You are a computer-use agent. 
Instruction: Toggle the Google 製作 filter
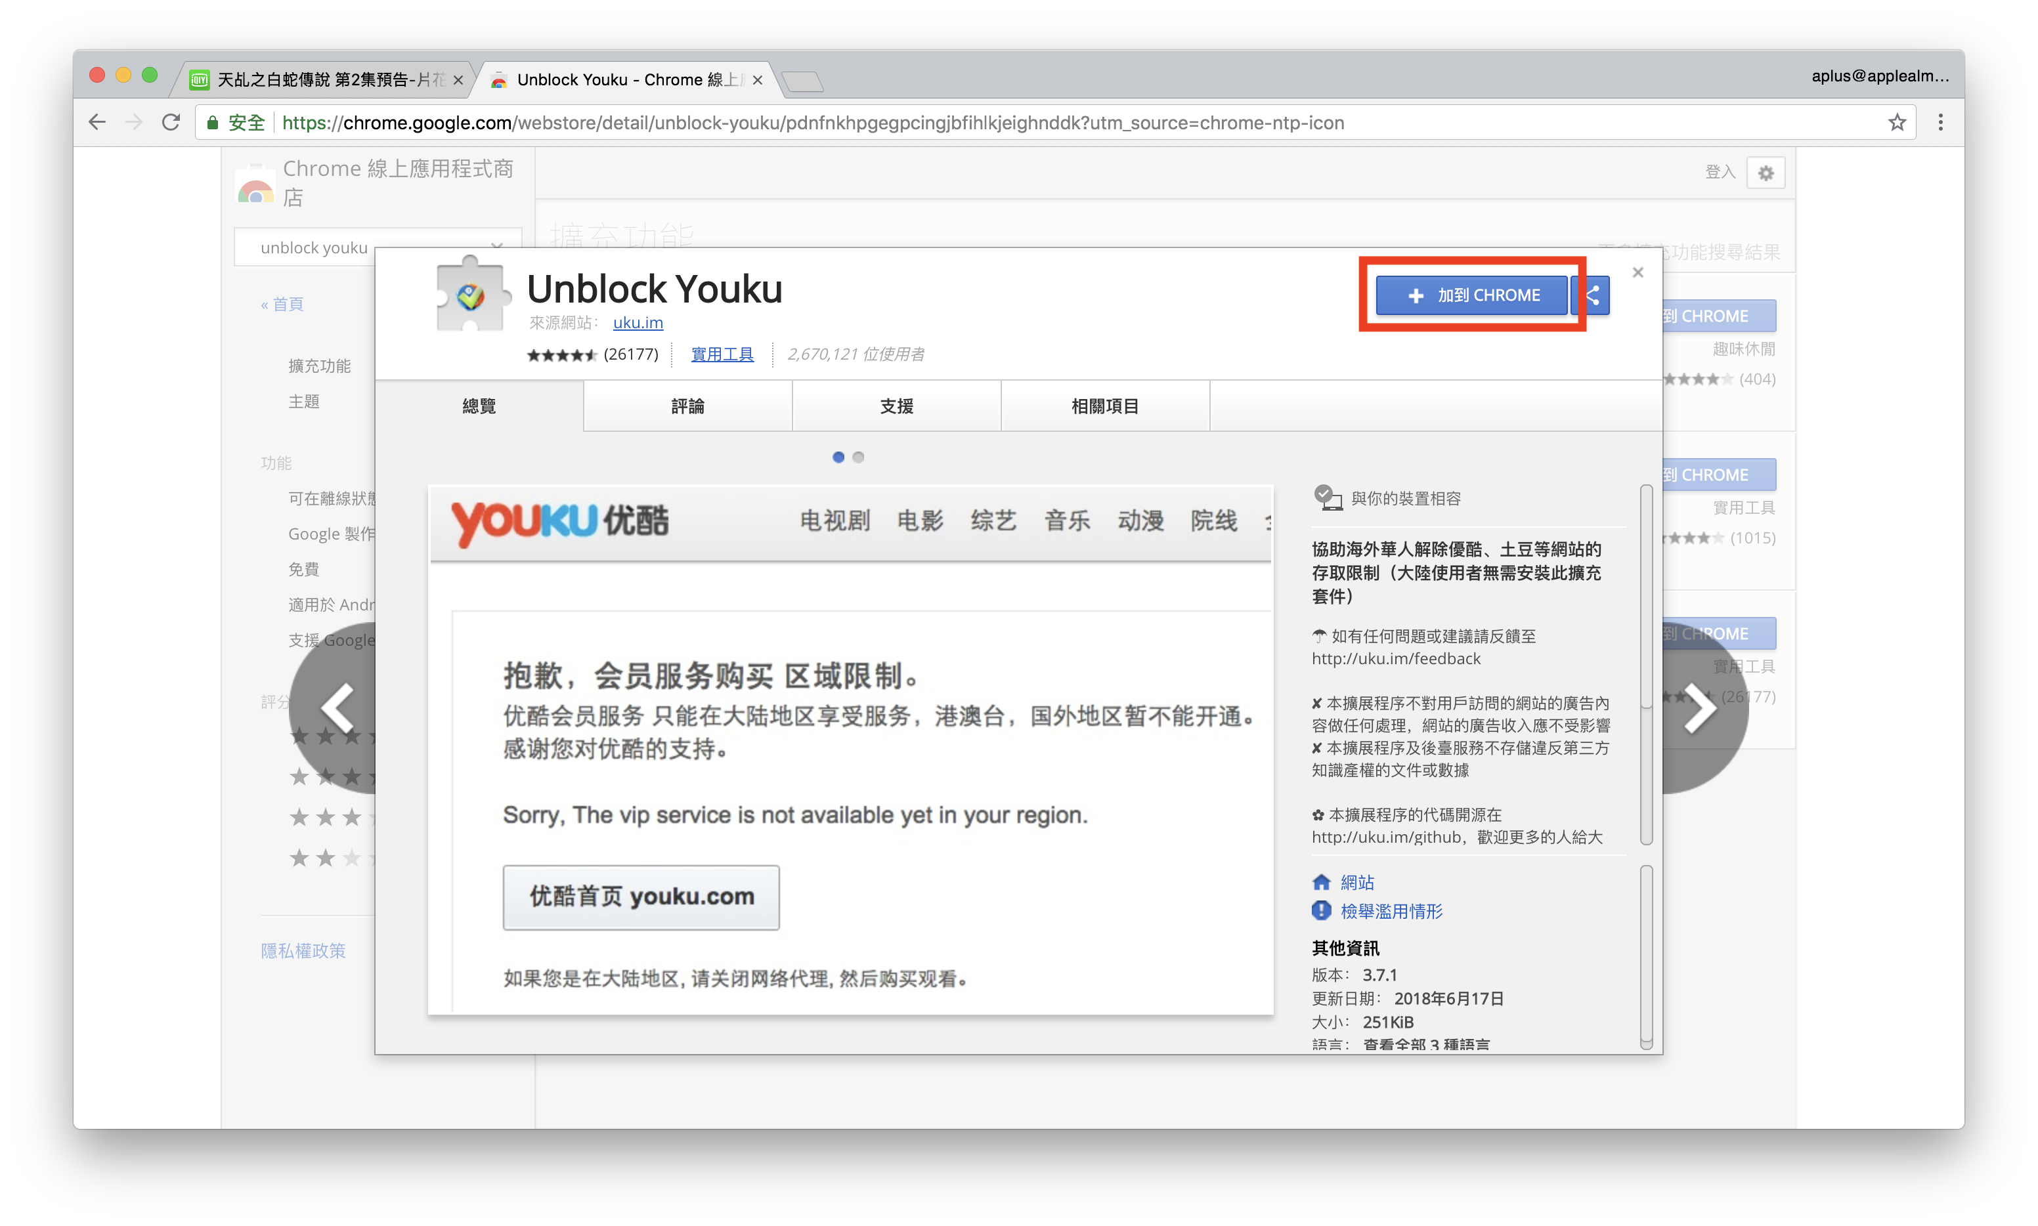[x=330, y=534]
